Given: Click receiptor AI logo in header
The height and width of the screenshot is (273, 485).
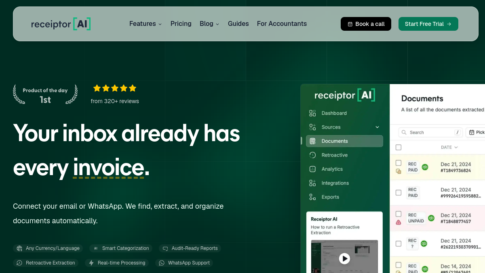Looking at the screenshot, I should 61,24.
